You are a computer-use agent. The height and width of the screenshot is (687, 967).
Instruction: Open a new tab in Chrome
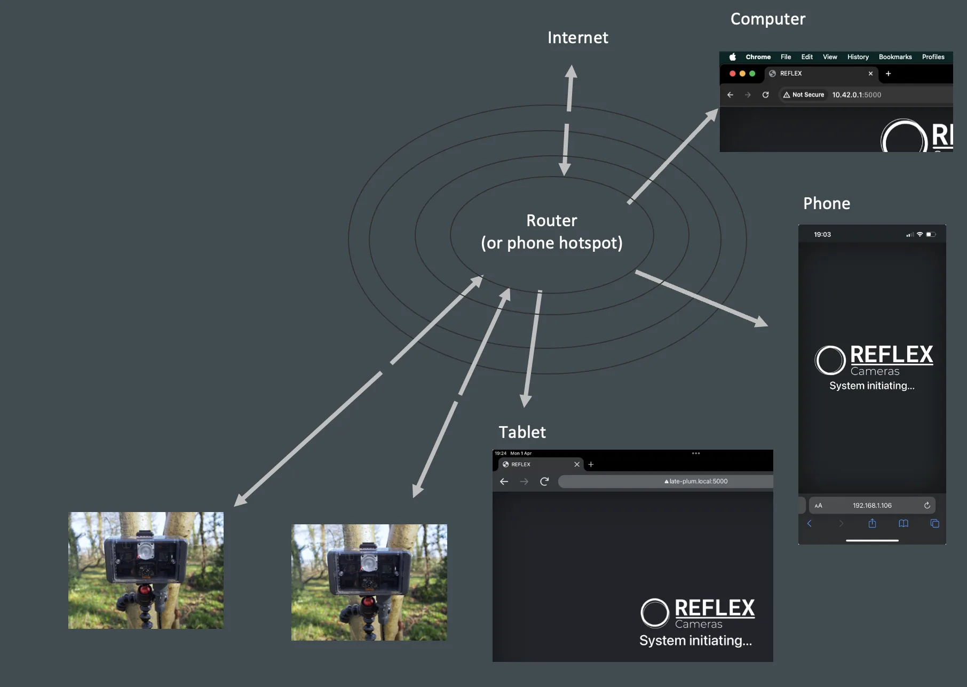coord(888,74)
